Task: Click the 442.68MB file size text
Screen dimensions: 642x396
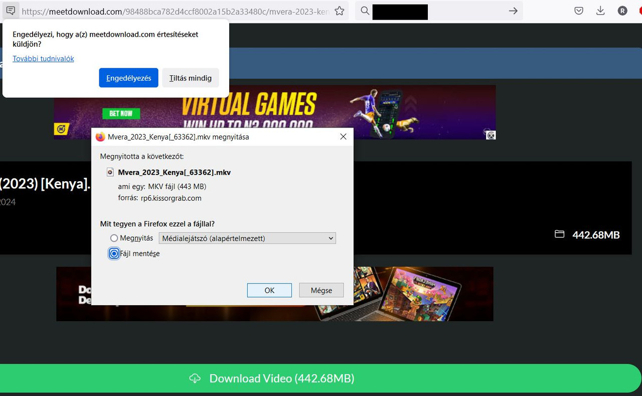Action: 596,234
